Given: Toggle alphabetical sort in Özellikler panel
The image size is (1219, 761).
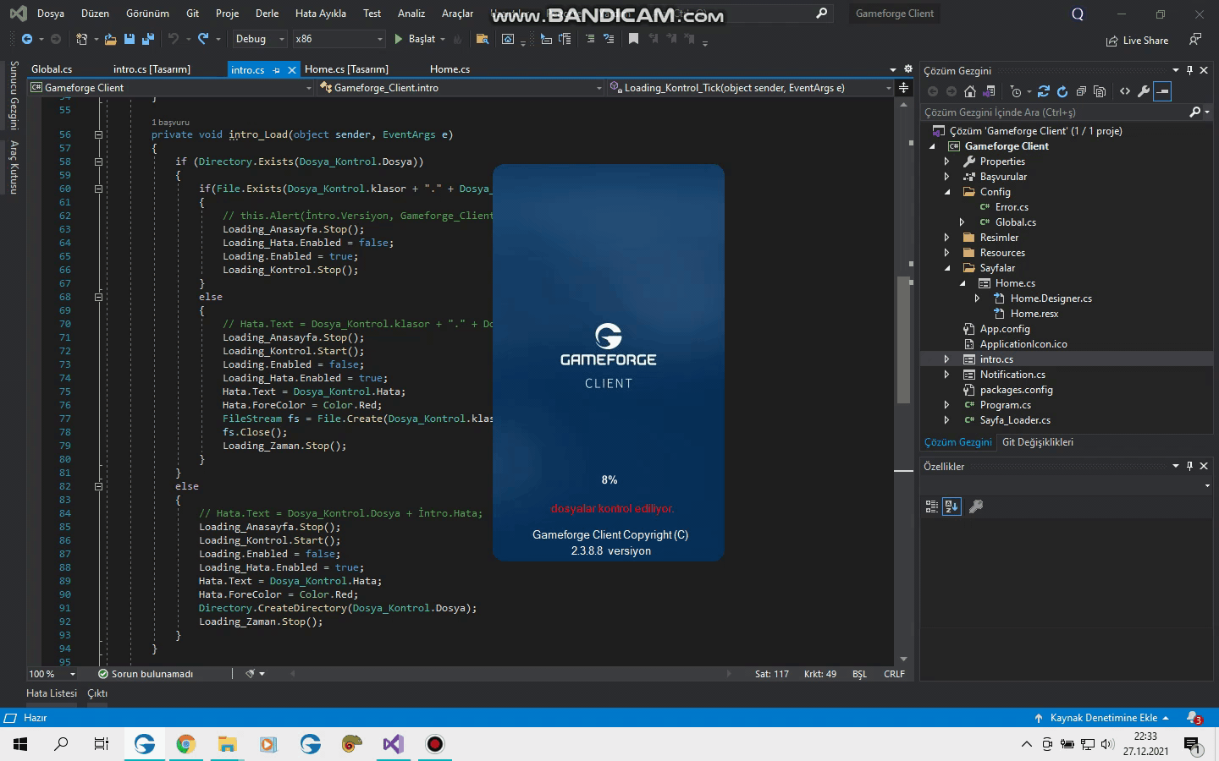Looking at the screenshot, I should pyautogui.click(x=951, y=506).
